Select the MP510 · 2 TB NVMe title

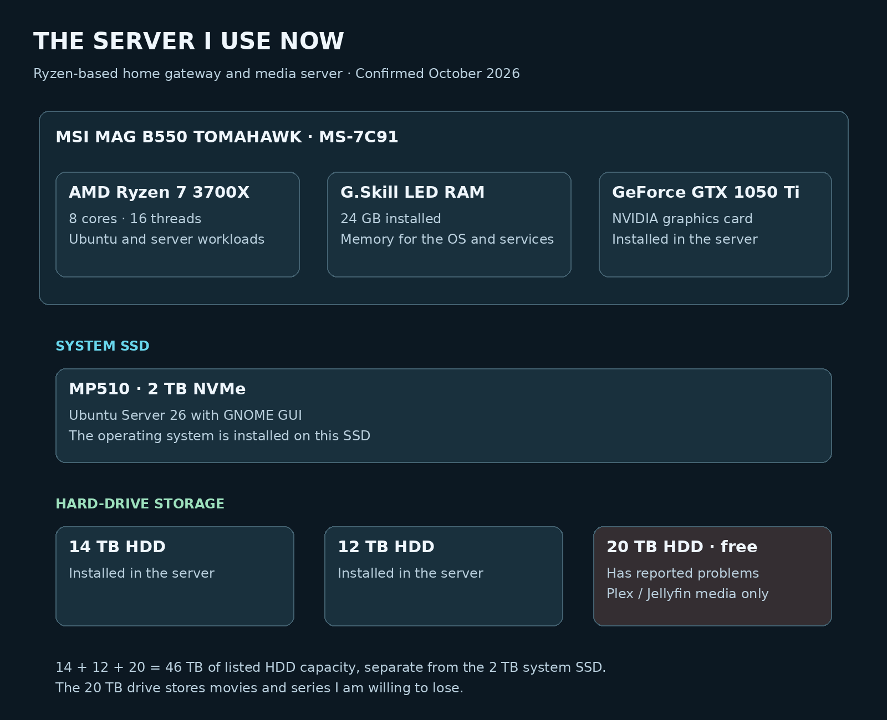point(157,389)
